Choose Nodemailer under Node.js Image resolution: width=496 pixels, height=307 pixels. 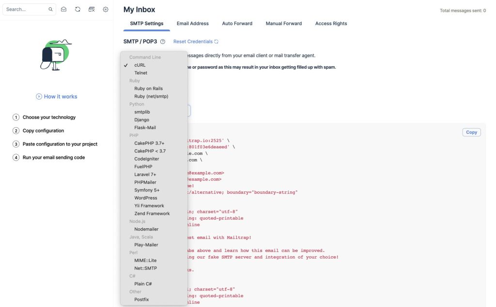pyautogui.click(x=146, y=229)
